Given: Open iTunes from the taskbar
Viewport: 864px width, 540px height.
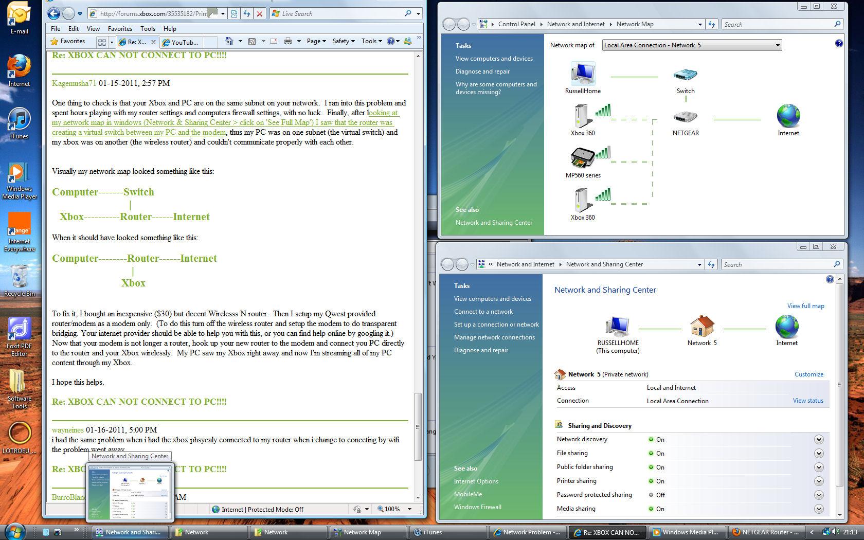Looking at the screenshot, I should (x=447, y=532).
